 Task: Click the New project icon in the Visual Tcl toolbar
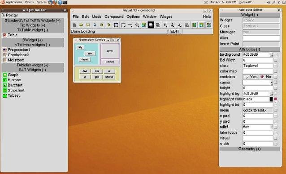(74, 25)
